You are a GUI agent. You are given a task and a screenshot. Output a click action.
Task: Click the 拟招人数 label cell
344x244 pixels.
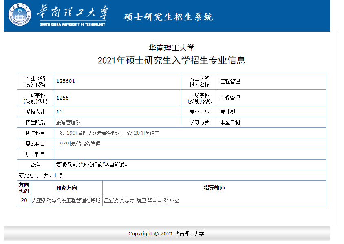(35, 112)
